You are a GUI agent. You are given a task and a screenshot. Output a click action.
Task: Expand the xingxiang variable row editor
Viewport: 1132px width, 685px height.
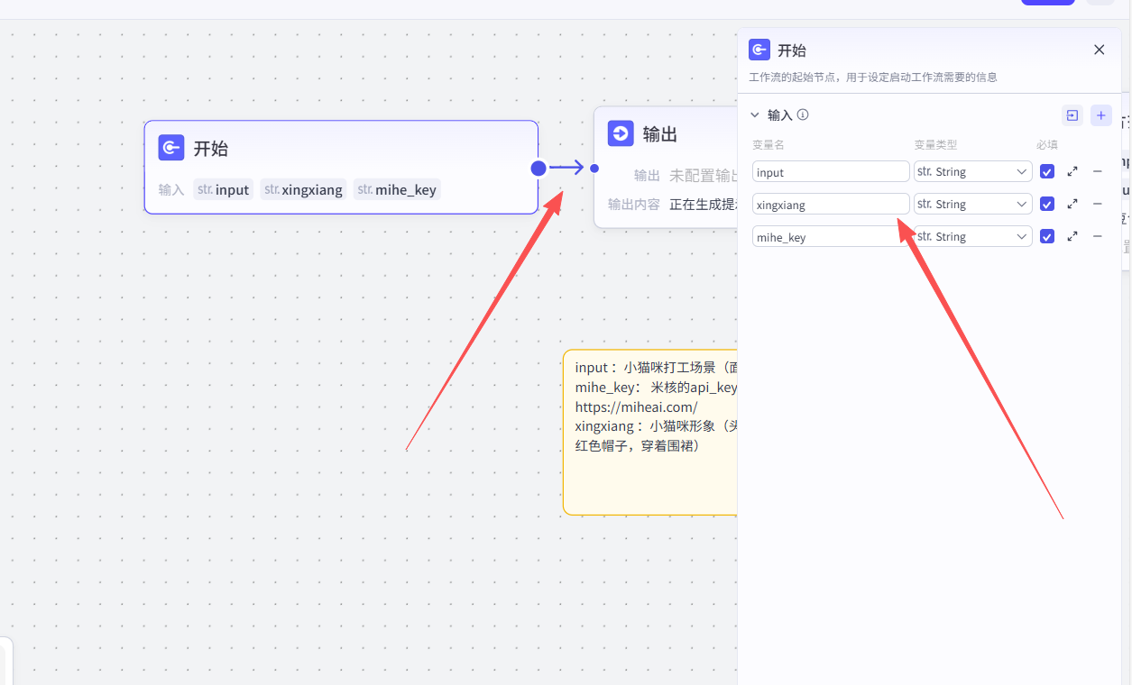(1072, 204)
